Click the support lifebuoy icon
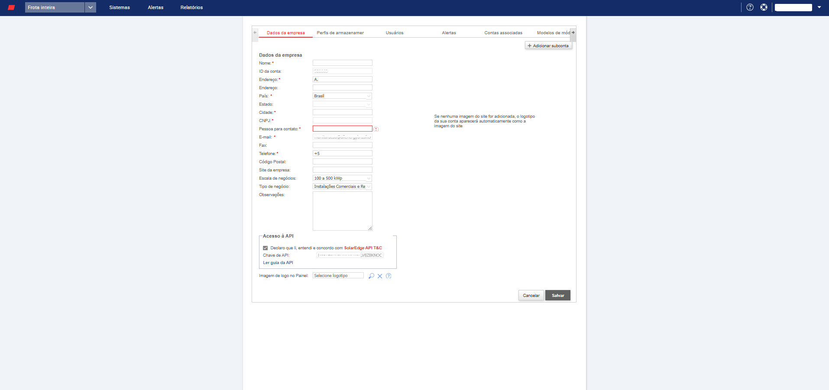This screenshot has height=390, width=829. [x=764, y=7]
